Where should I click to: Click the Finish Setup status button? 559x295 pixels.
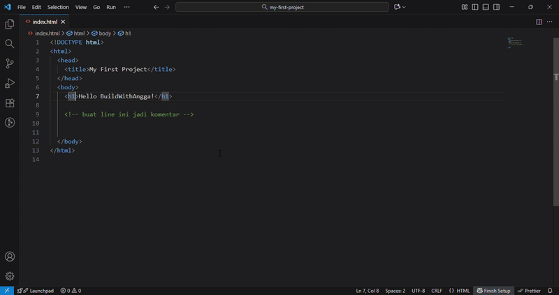point(493,290)
